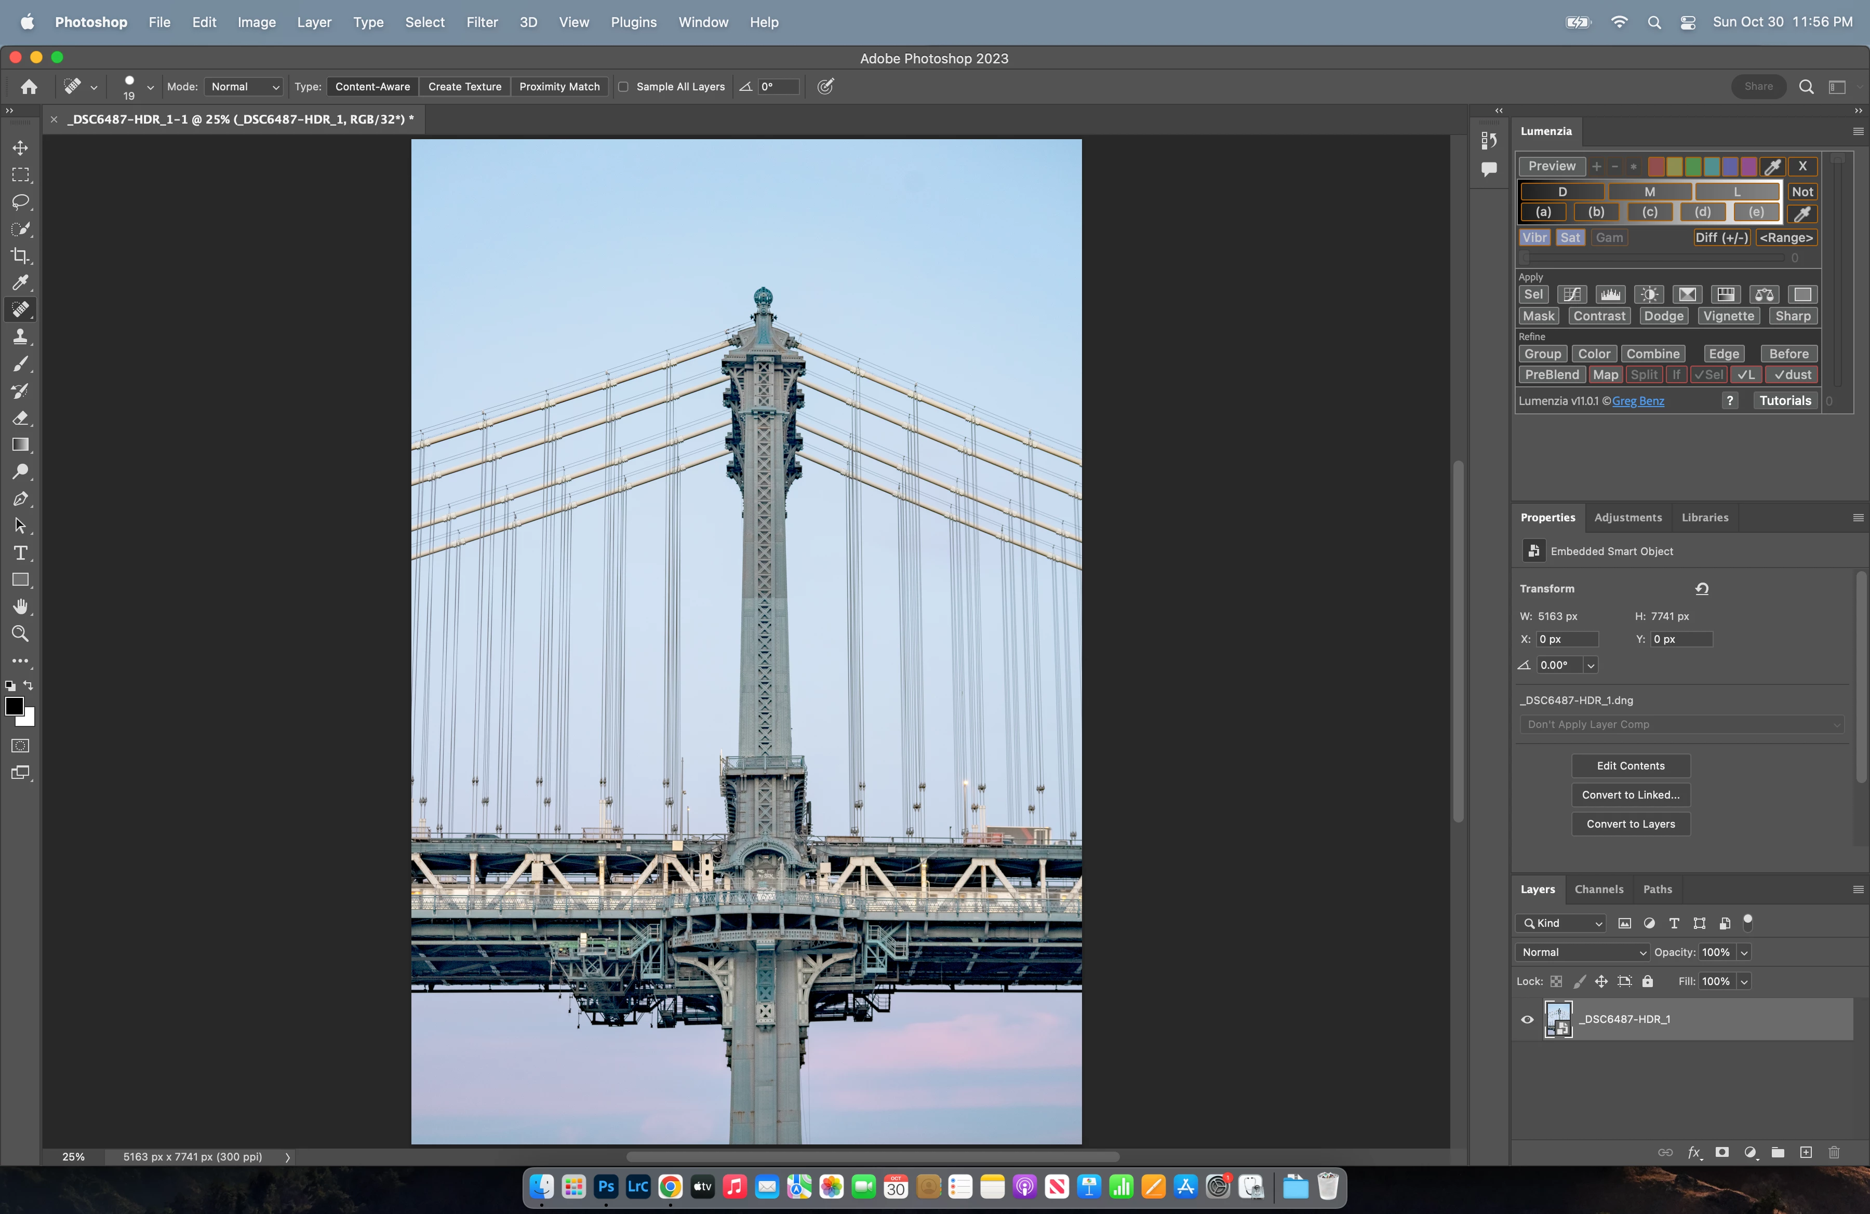Select the Horizontal Type tool

pos(20,553)
